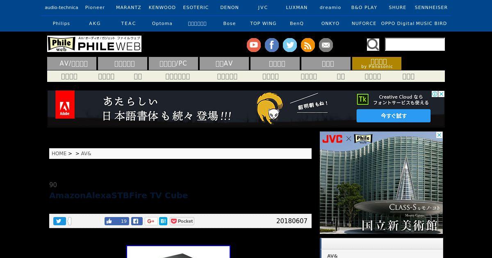Viewport: 492px width, 258px height.
Task: Share on Google Plus G+ icon
Action: point(151,221)
